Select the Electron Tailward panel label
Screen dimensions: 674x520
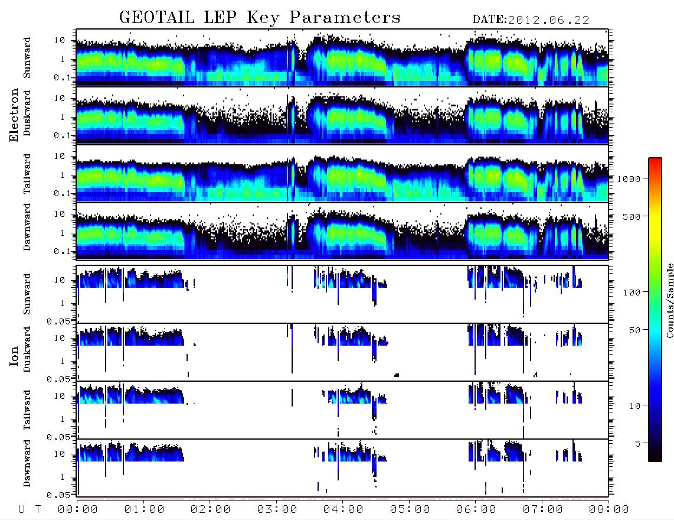click(27, 173)
